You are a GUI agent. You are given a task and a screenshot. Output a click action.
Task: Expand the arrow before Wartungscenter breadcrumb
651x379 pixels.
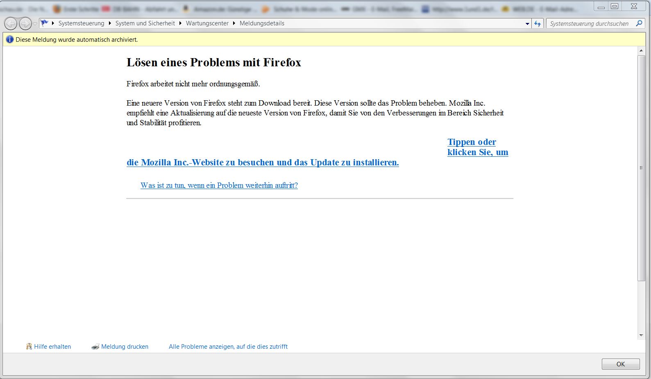(181, 23)
